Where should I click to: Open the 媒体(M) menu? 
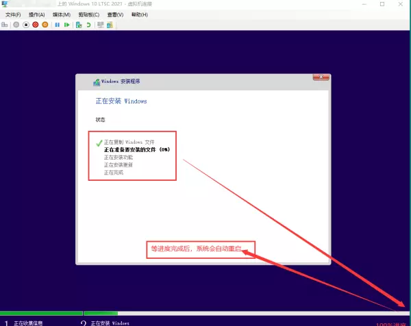(x=62, y=14)
